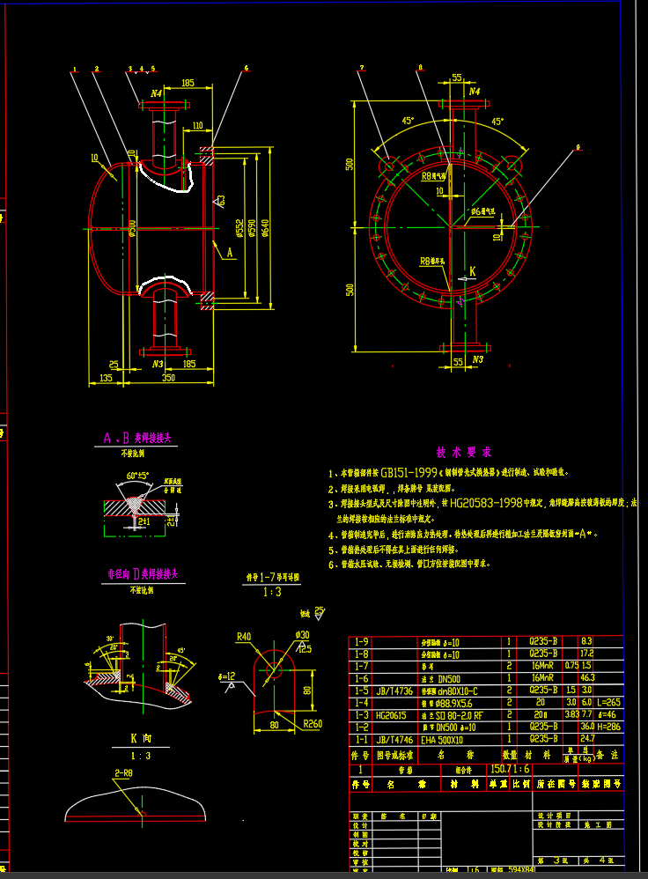Click the N4 nozzle label in left section view

[x=157, y=92]
